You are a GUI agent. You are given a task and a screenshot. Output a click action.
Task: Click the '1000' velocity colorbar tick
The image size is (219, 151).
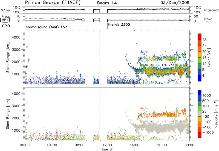coord(207,95)
